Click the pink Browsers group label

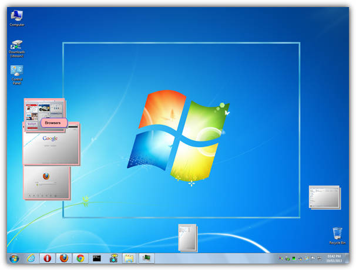[54, 123]
